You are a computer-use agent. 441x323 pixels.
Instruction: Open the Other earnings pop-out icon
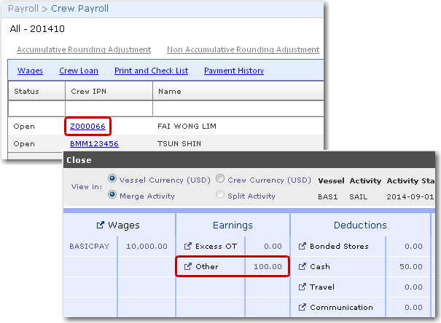(x=188, y=267)
